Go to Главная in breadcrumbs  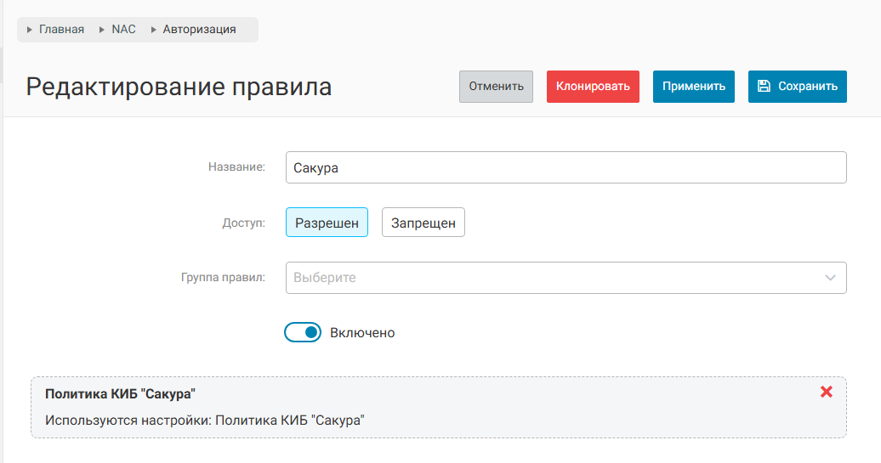[61, 30]
